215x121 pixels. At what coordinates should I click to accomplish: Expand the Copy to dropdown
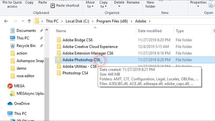103,4
